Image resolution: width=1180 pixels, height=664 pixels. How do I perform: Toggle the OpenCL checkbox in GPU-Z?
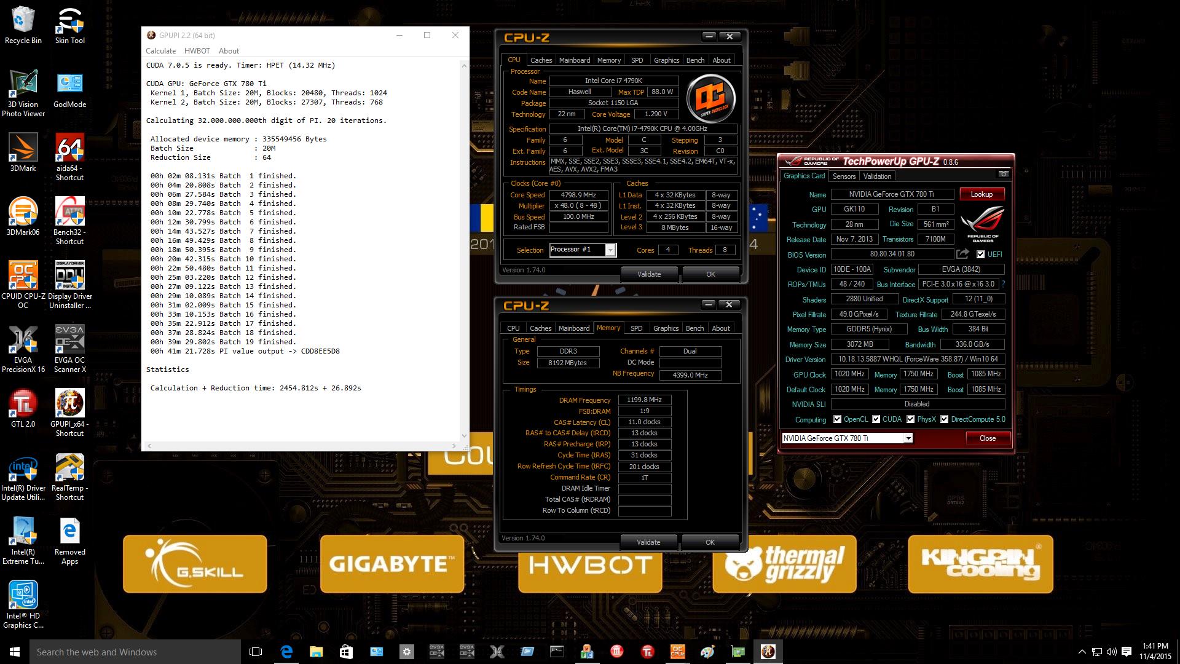pos(837,419)
